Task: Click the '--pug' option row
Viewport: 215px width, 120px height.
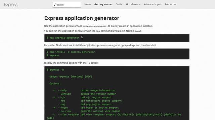Action: click(85, 104)
